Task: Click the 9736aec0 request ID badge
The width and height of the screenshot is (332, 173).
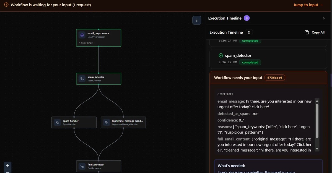Action: (x=275, y=78)
